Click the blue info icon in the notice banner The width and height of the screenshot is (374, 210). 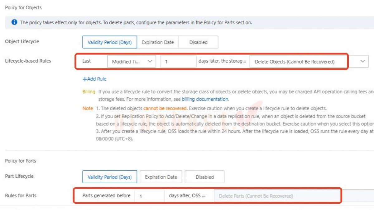pos(14,22)
